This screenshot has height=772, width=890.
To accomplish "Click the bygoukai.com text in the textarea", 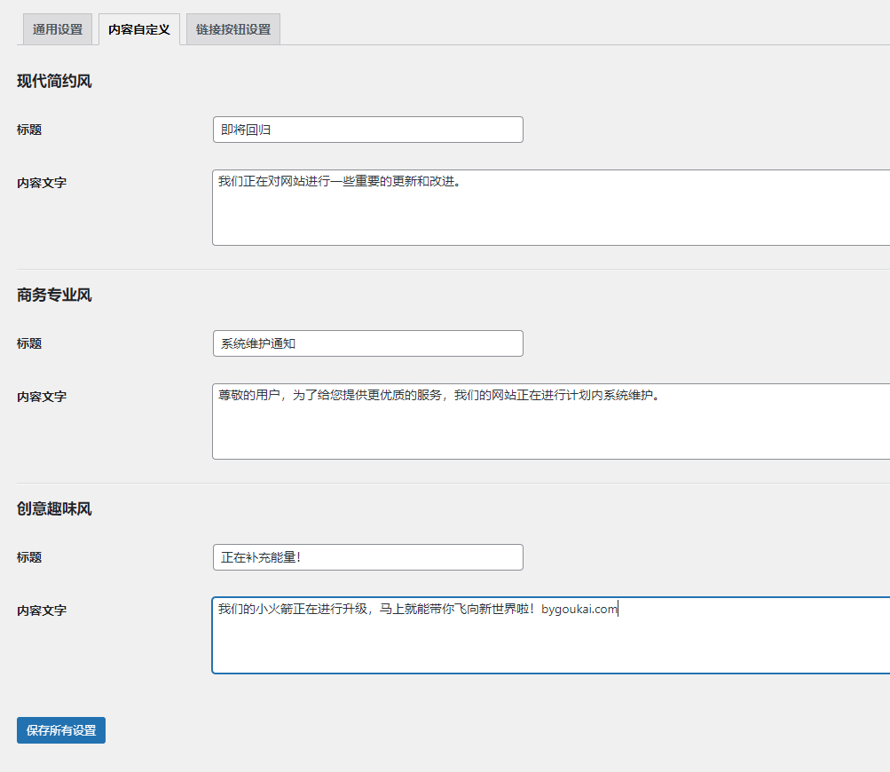I will pos(579,610).
